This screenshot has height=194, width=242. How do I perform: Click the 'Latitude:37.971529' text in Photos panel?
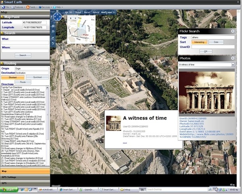click(191, 127)
